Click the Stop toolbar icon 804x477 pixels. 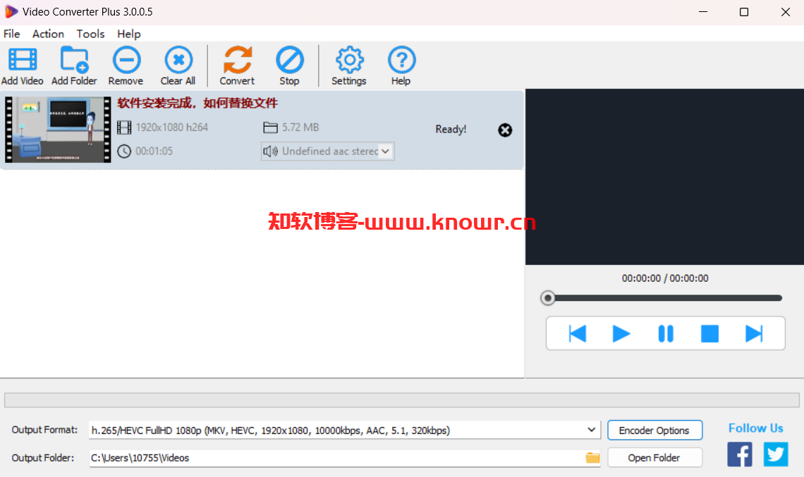(290, 60)
